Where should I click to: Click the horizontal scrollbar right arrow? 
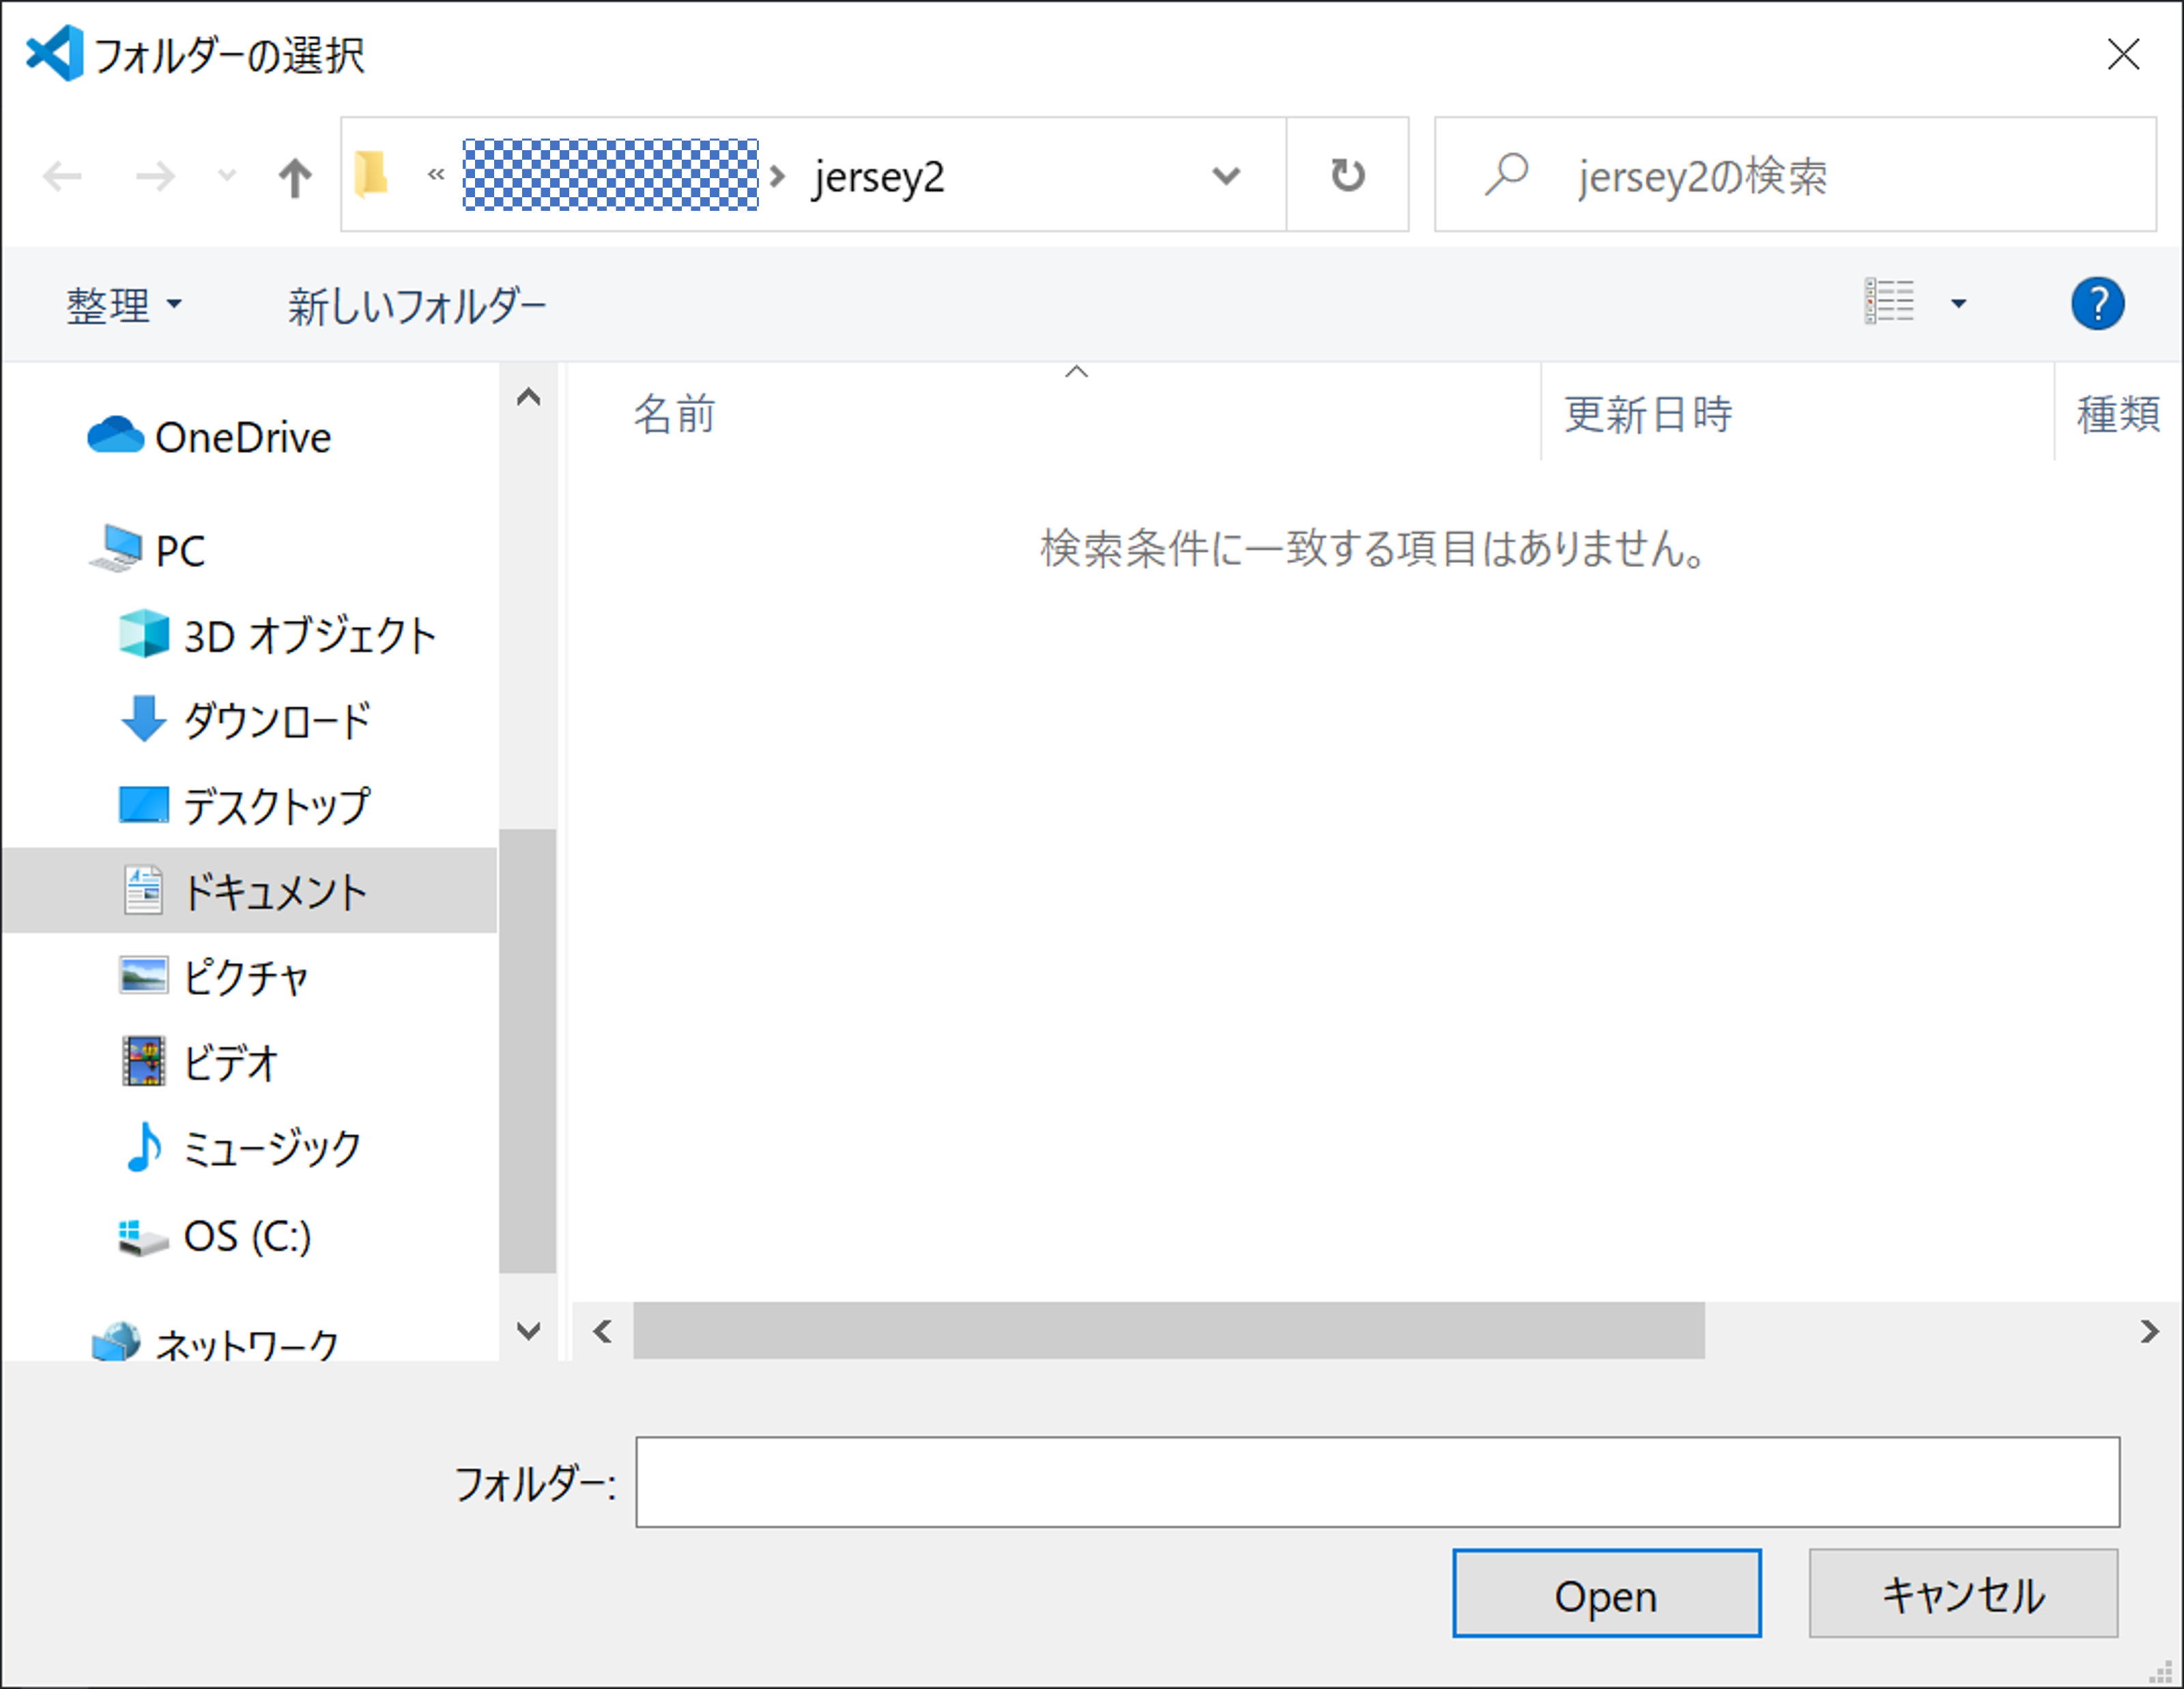2148,1331
